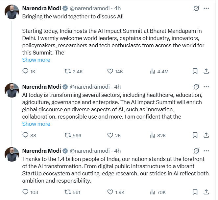The height and width of the screenshot is (200, 218).
Task: Open more options on the second tweet
Action: click(206, 87)
